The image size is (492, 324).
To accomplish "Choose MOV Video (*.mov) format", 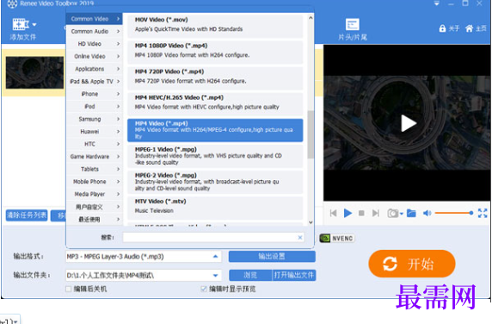I will pyautogui.click(x=215, y=26).
